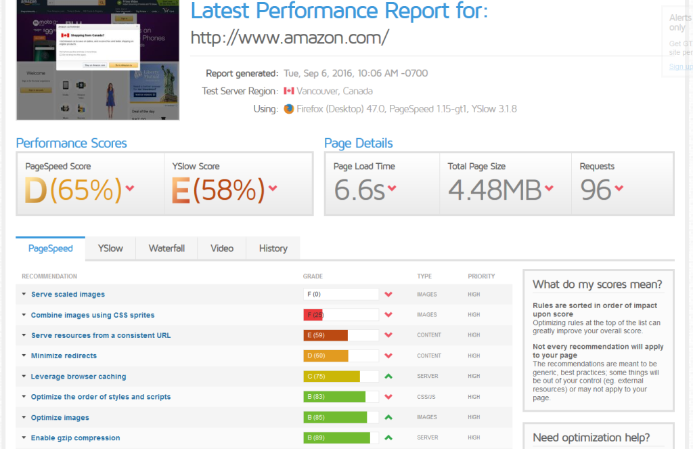The width and height of the screenshot is (693, 449).
Task: Expand the Minimize redirects recommendation
Action: click(64, 356)
